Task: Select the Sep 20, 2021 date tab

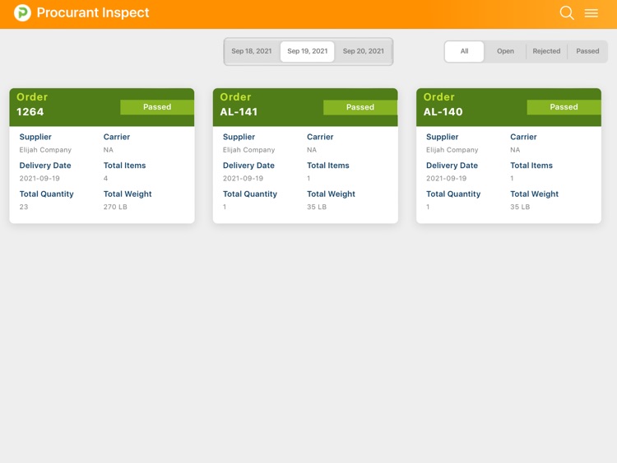Action: click(x=363, y=51)
